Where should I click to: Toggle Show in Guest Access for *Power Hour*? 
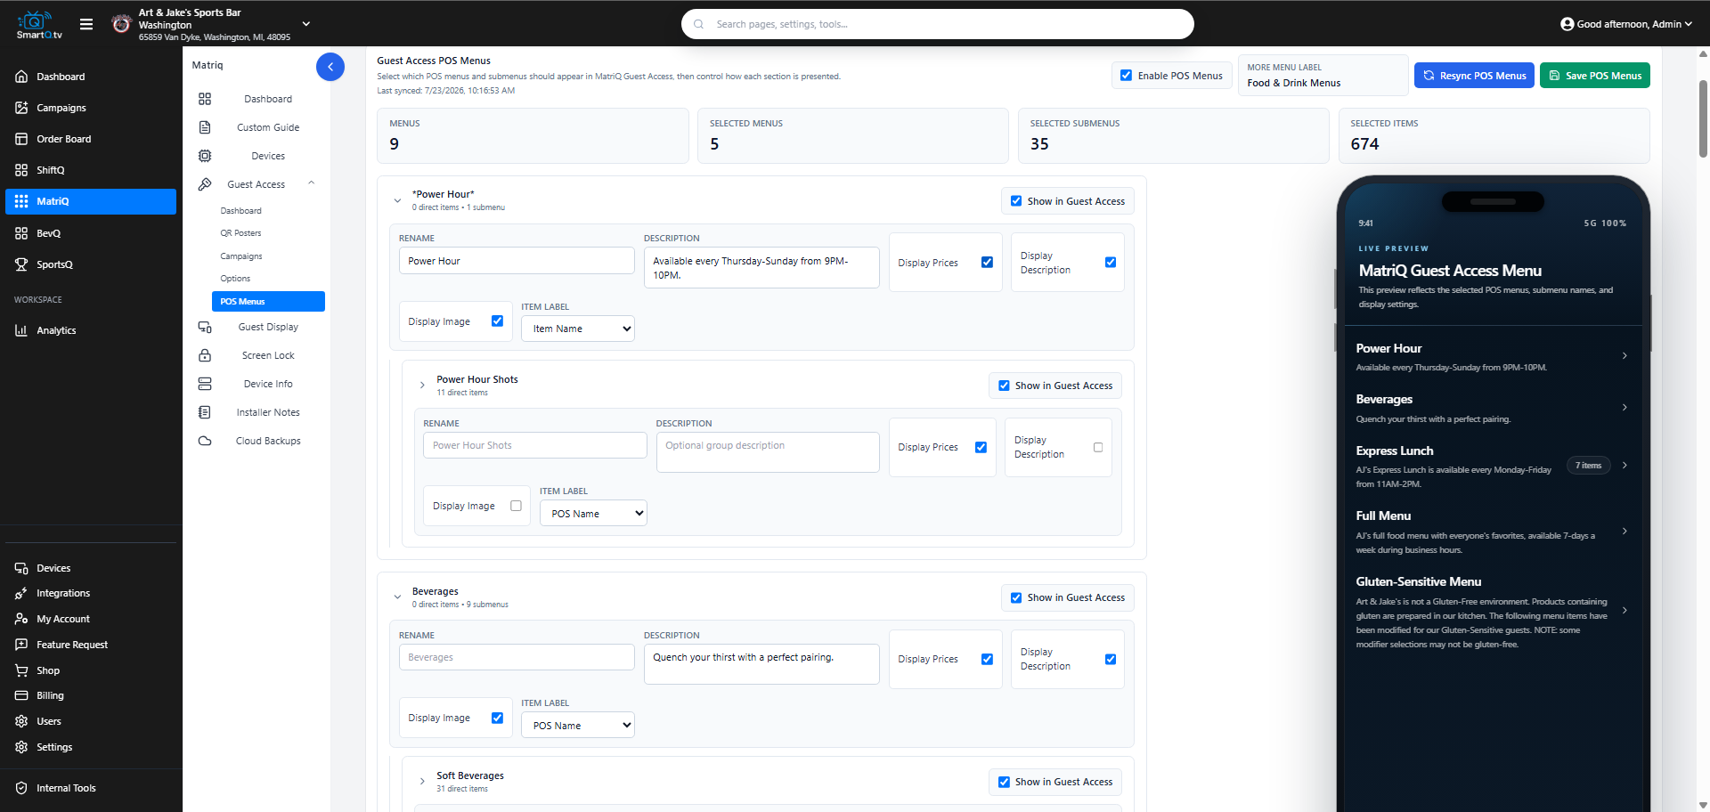click(x=1016, y=201)
